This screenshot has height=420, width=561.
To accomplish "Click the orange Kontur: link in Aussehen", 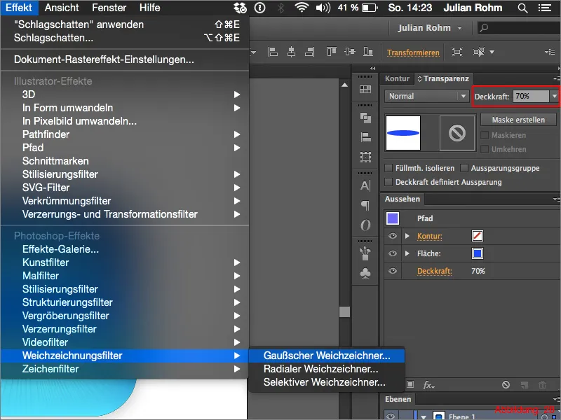I will coord(429,236).
